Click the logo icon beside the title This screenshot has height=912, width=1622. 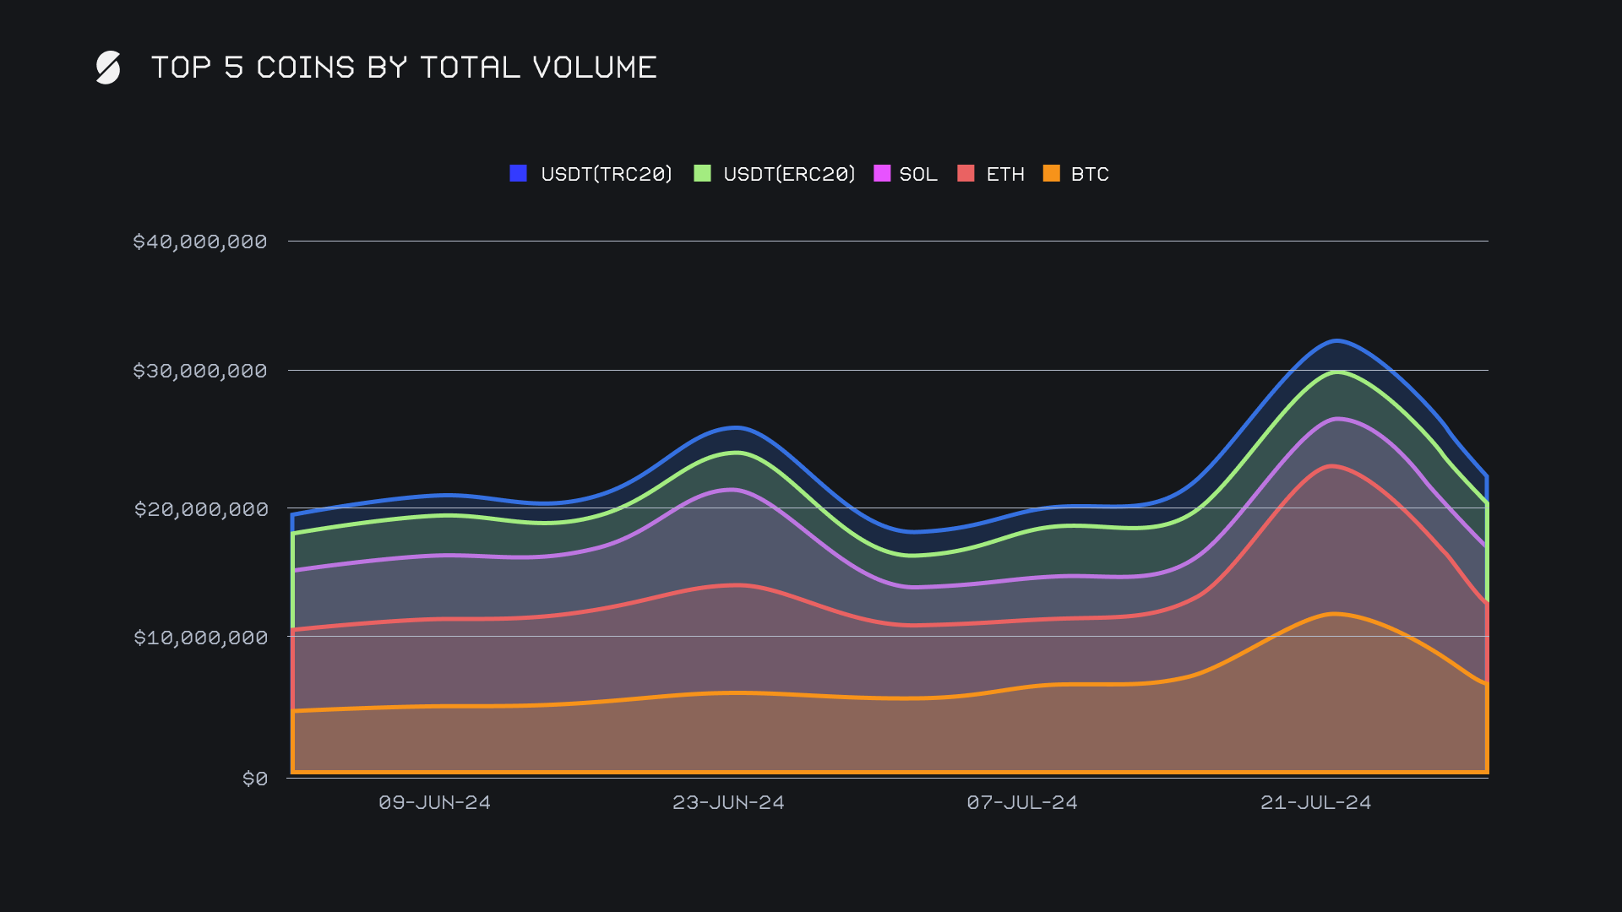click(108, 68)
